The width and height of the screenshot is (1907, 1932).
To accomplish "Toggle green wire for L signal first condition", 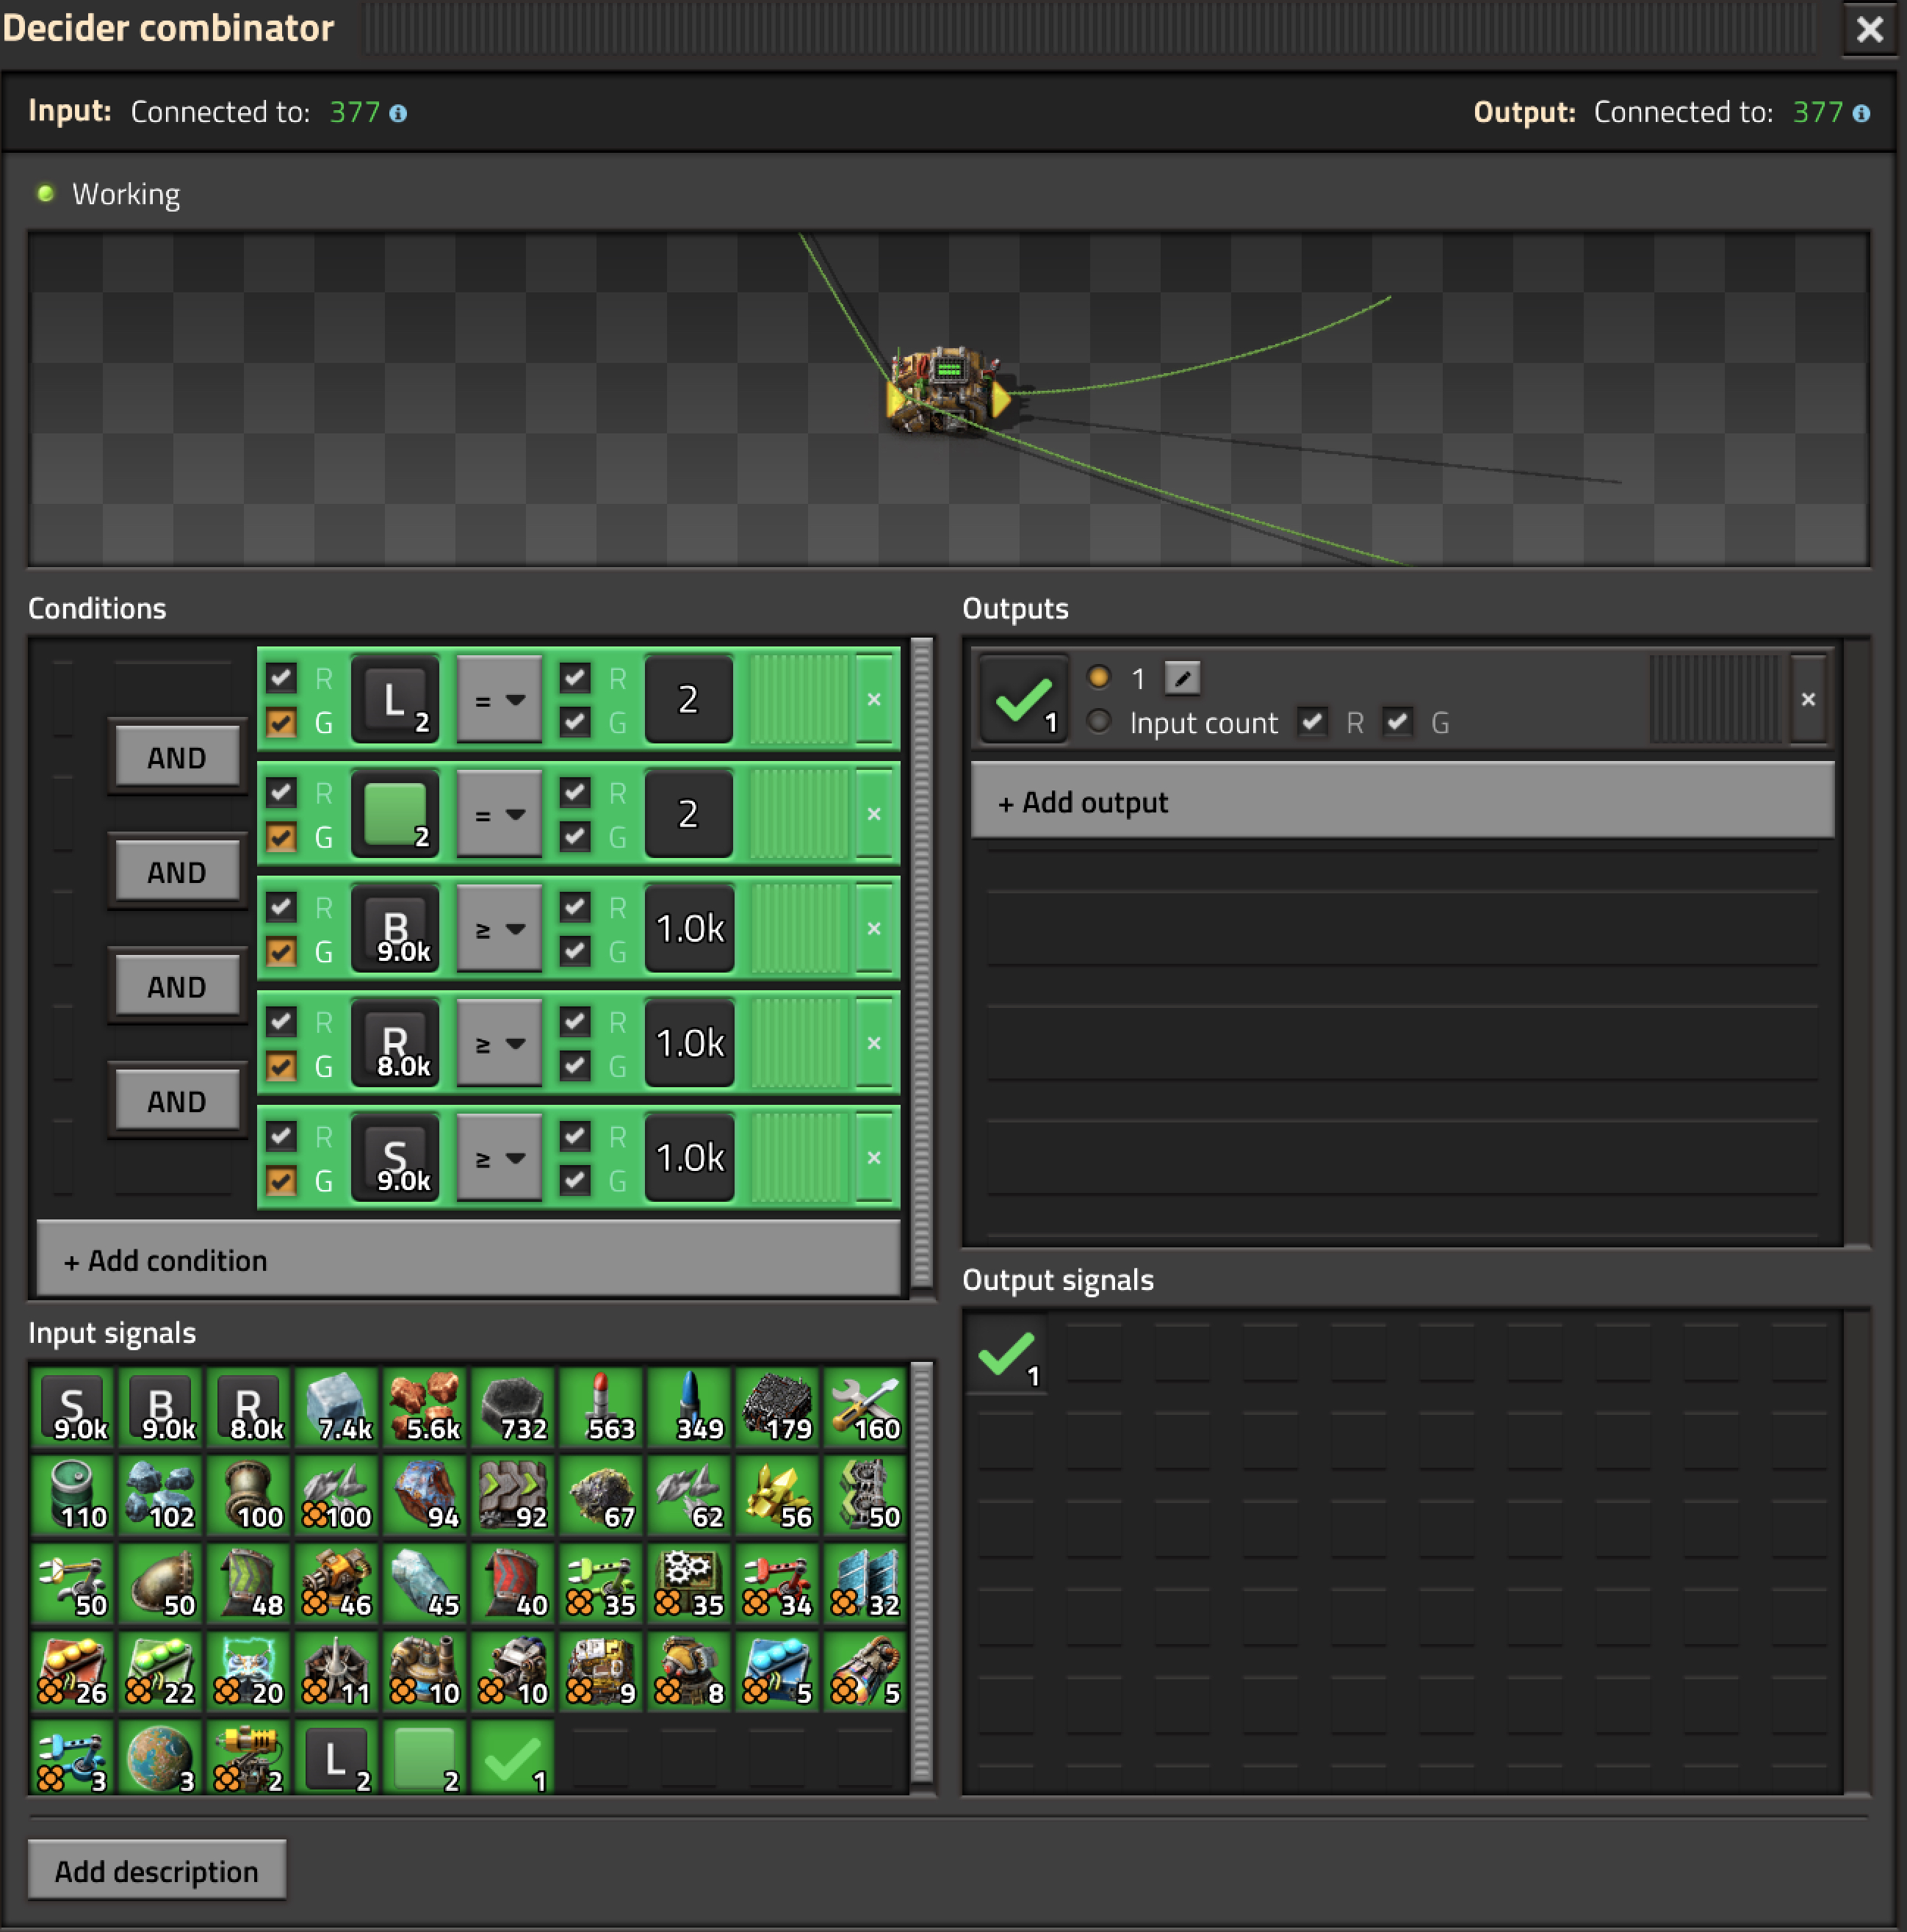I will pos(282,722).
